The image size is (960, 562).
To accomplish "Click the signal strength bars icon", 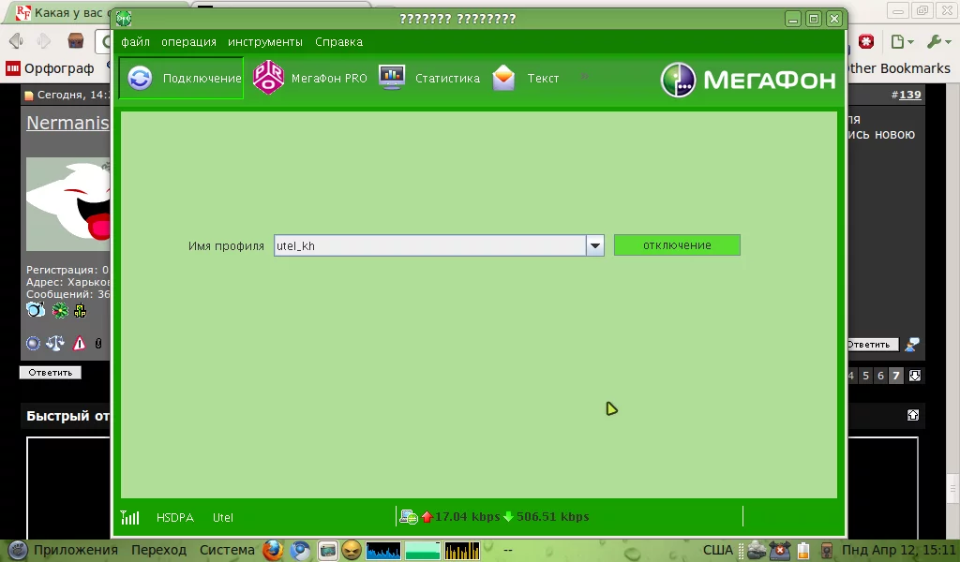I will pyautogui.click(x=129, y=517).
